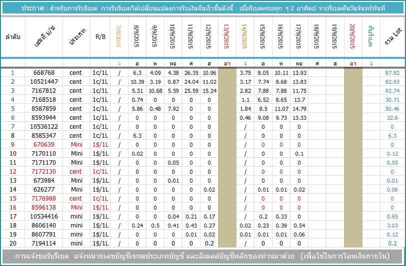Select account number 8585347

pos(44,136)
